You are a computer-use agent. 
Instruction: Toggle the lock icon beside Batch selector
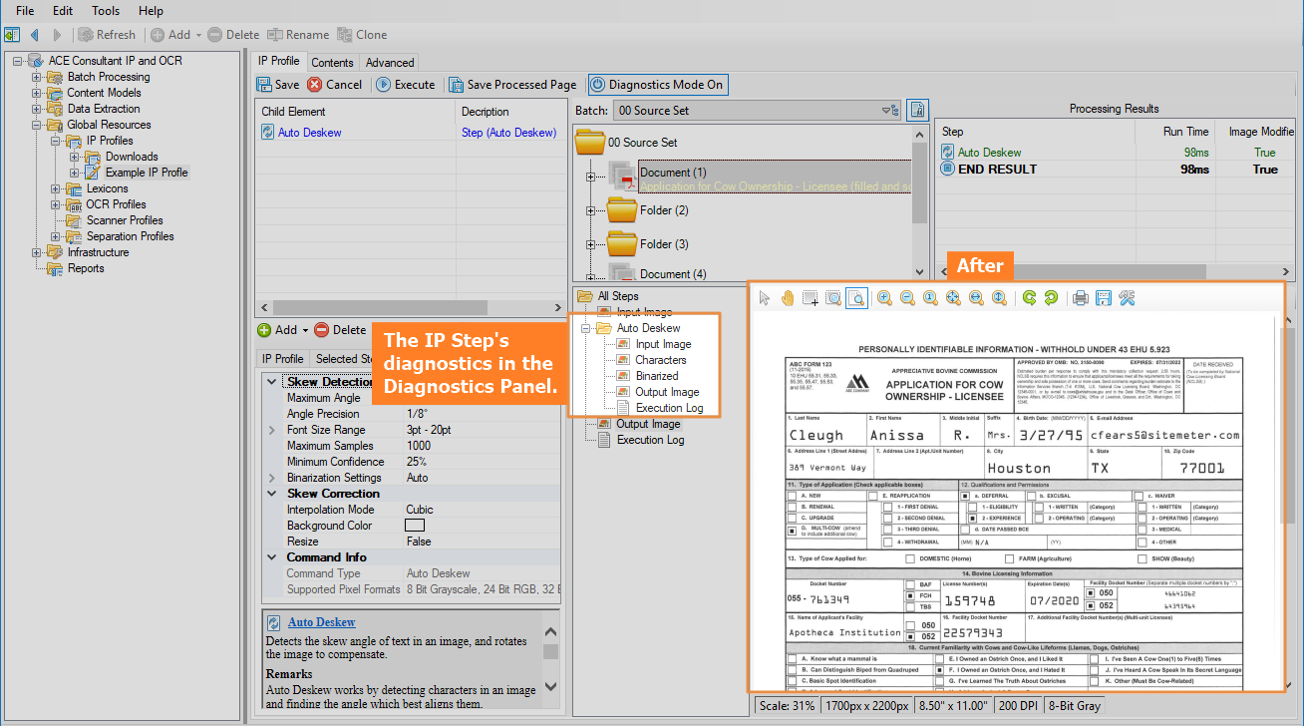pos(918,111)
